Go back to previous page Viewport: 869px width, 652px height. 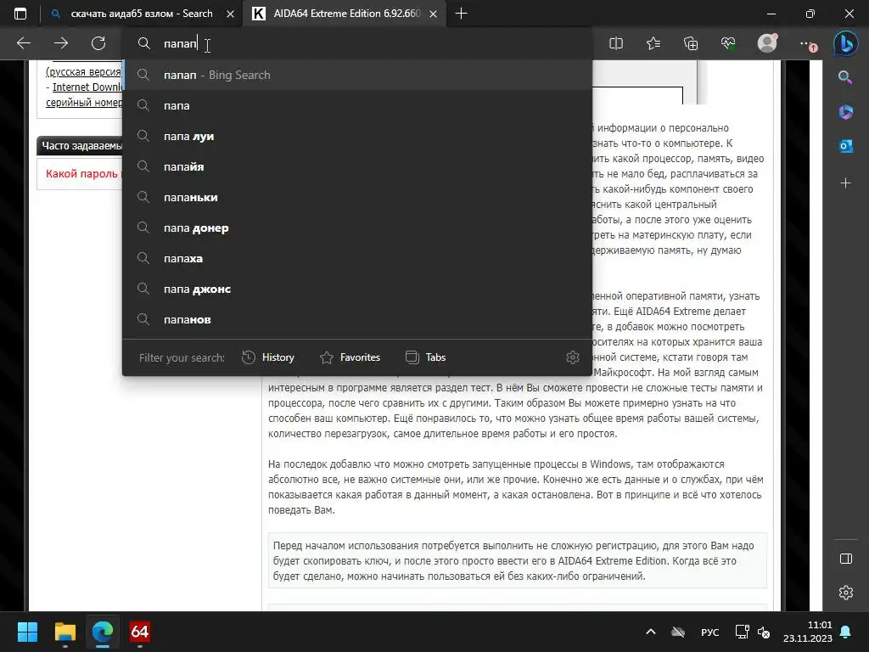click(x=24, y=43)
